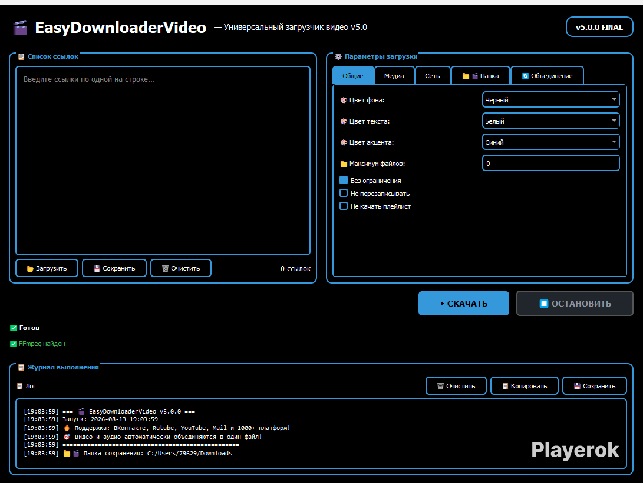Viewport: 643px width, 483px height.
Task: Switch to the Сеть tab
Action: [433, 76]
